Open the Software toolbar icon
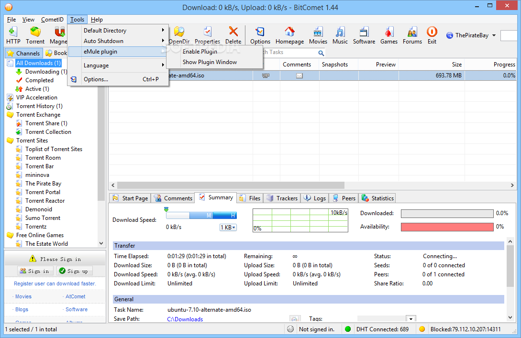521x338 pixels. (364, 35)
